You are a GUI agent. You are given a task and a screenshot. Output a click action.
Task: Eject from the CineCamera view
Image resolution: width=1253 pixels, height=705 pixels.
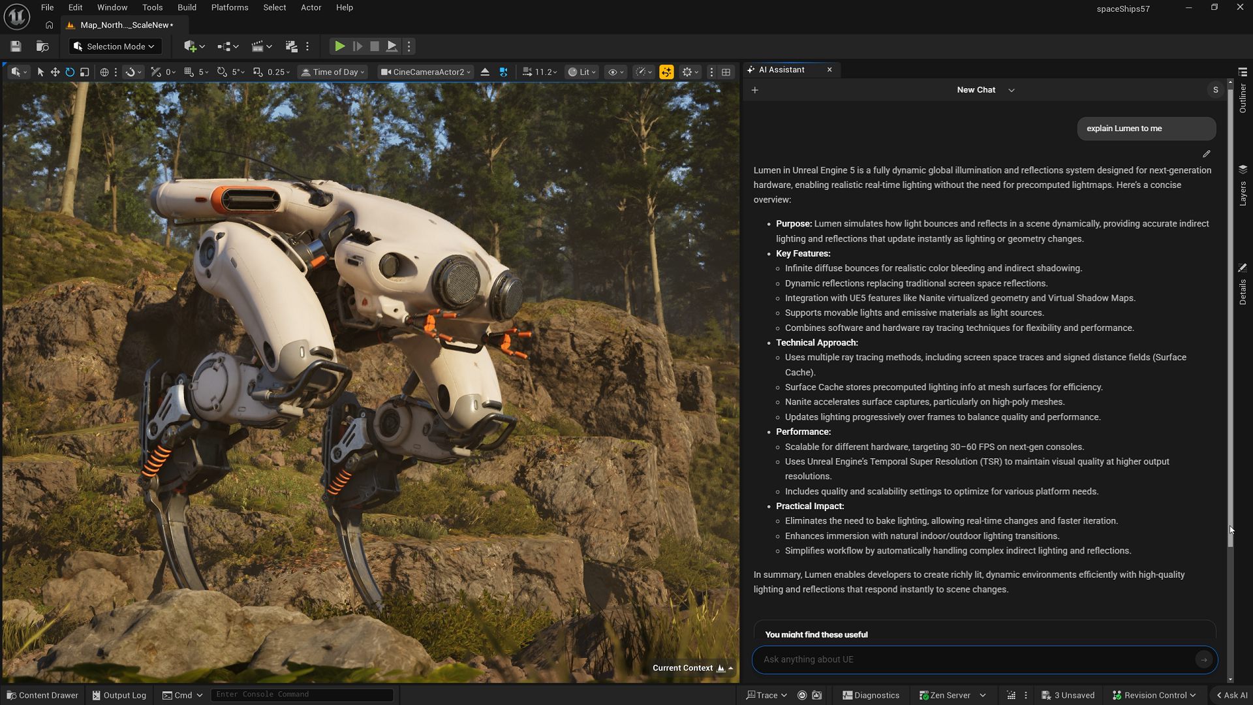tap(485, 72)
